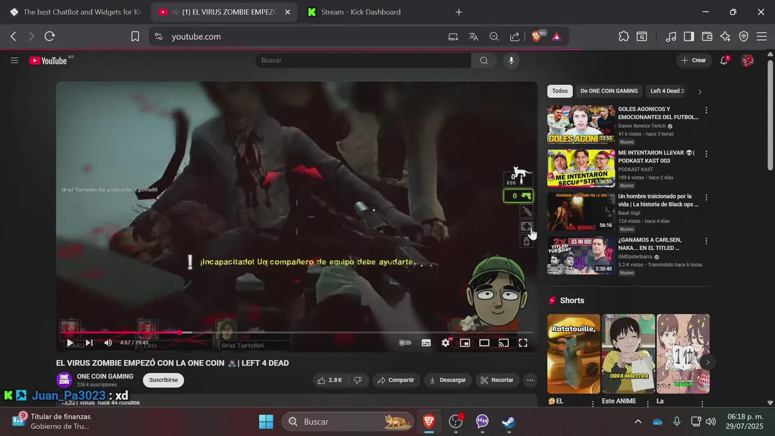Open the Windows Start menu
This screenshot has width=775, height=436.
tap(266, 421)
